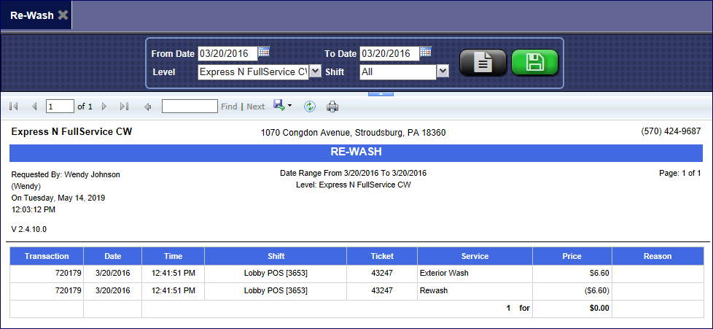Expand the Level dropdown list

point(315,71)
